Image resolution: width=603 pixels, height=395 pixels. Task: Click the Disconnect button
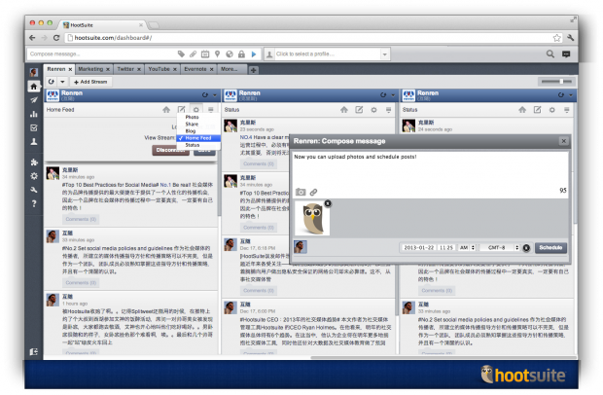[171, 151]
